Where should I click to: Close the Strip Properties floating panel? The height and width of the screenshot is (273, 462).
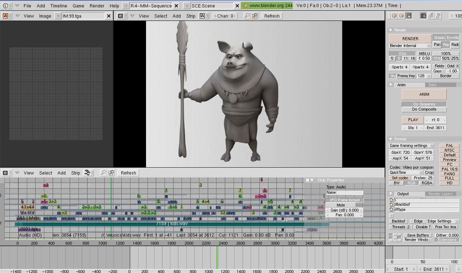(307, 180)
